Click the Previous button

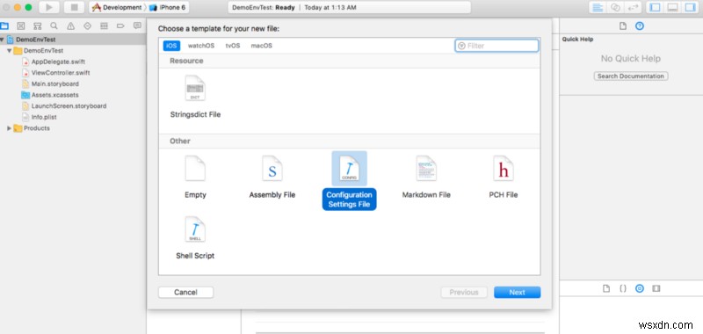[x=464, y=293]
